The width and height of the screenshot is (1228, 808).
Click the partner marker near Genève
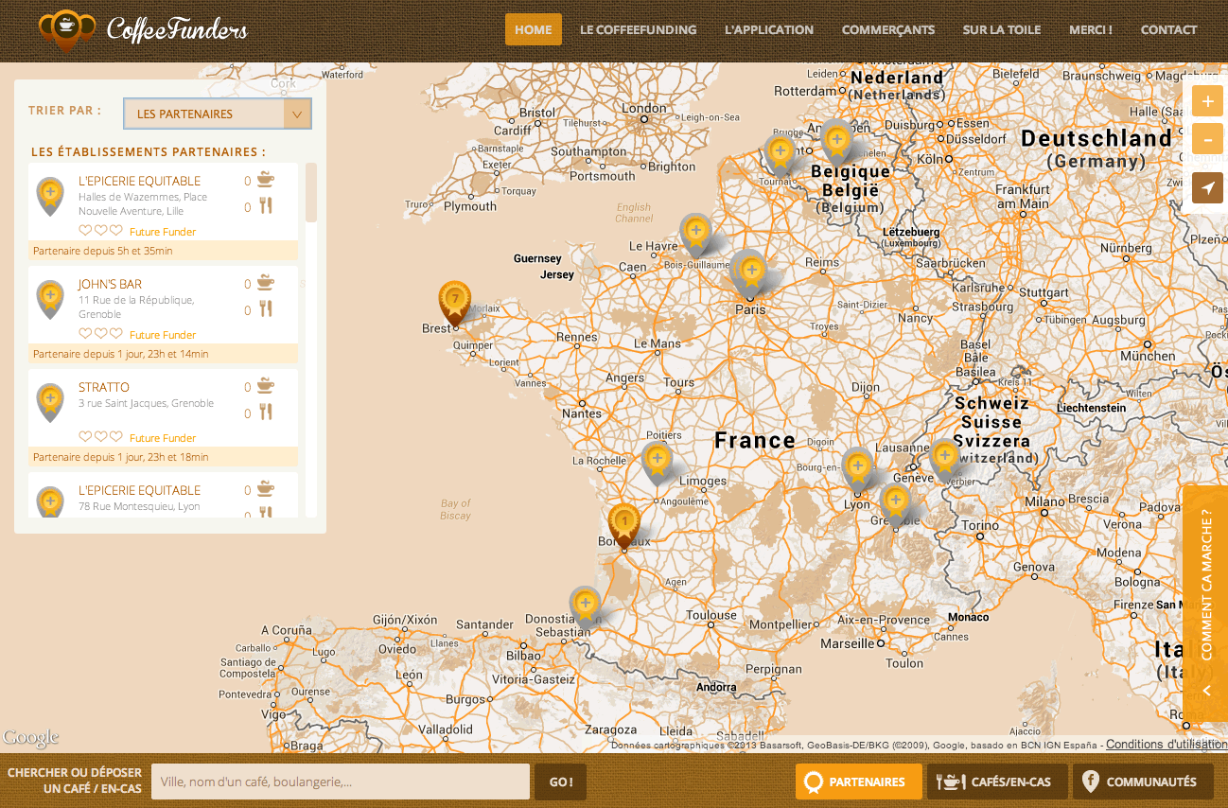pos(944,460)
